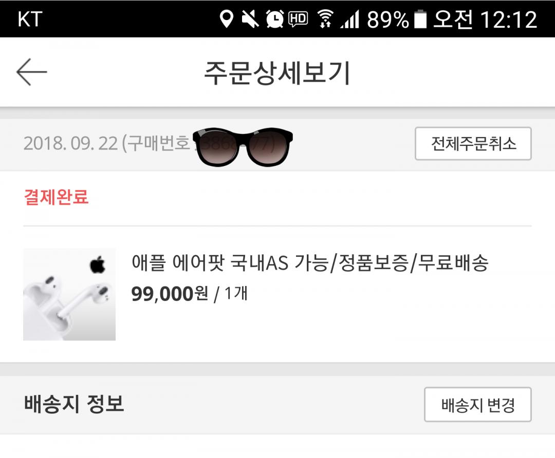Open the AirPods product thumbnail
Image resolution: width=555 pixels, height=458 pixels.
(x=69, y=294)
